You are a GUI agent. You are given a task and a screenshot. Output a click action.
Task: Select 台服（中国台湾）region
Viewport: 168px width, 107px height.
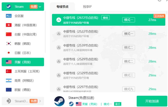pyautogui.click(x=23, y=34)
